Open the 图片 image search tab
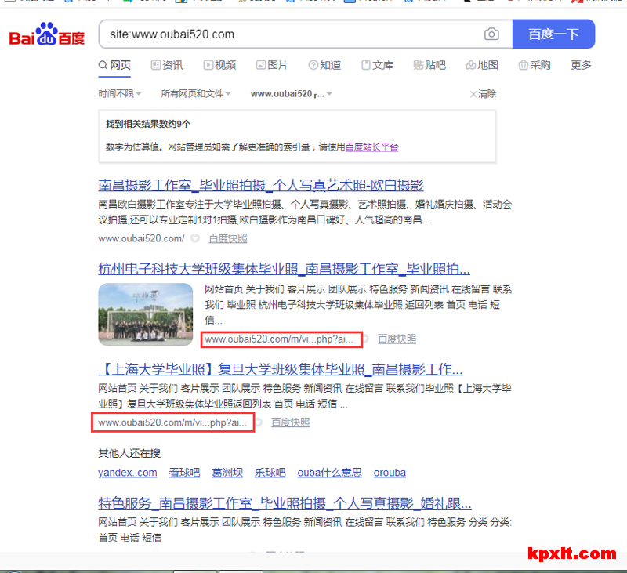Image resolution: width=627 pixels, height=573 pixels. click(x=272, y=65)
